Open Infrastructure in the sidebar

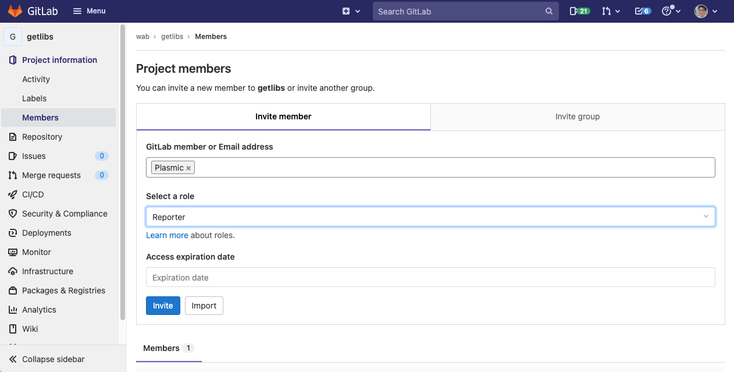[48, 271]
